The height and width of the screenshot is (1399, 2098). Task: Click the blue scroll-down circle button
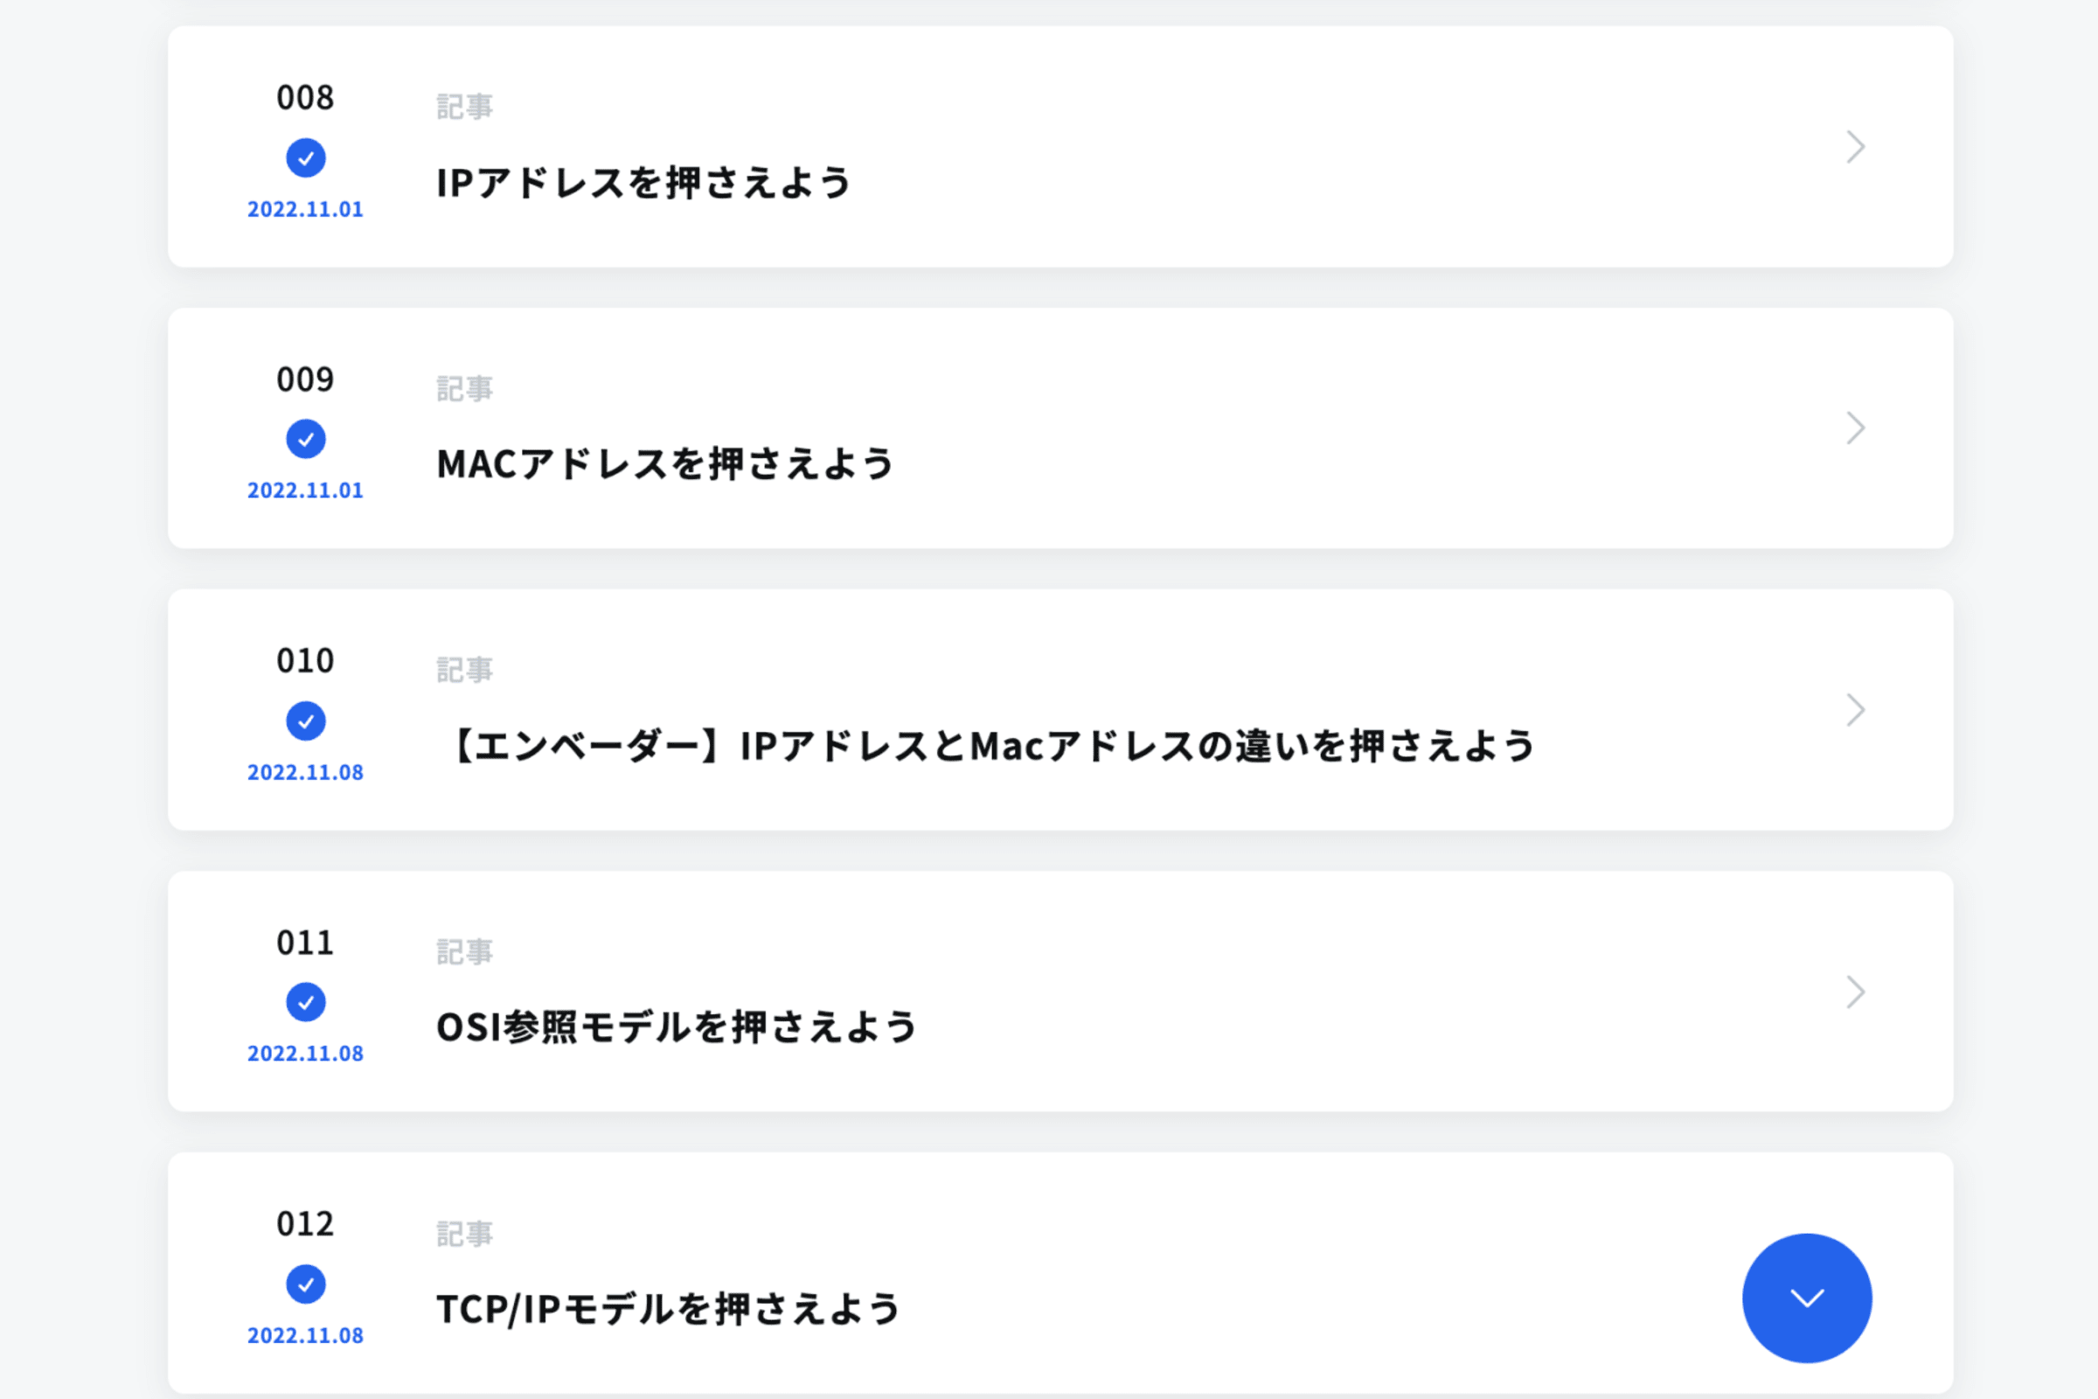[x=1806, y=1298]
